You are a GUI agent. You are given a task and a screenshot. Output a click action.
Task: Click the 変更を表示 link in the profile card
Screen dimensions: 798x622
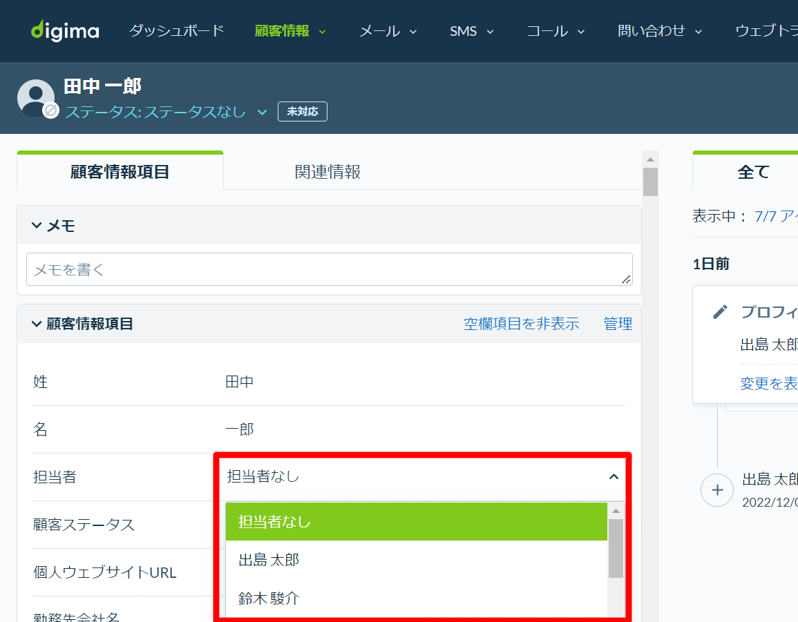768,383
